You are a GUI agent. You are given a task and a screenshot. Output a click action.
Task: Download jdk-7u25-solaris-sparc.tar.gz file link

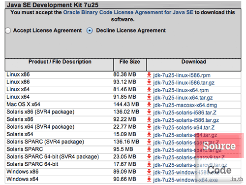187,150
